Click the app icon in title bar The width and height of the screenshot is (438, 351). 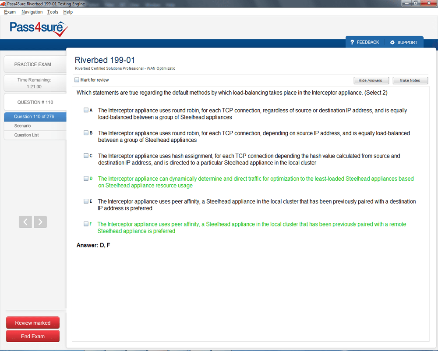(3, 4)
